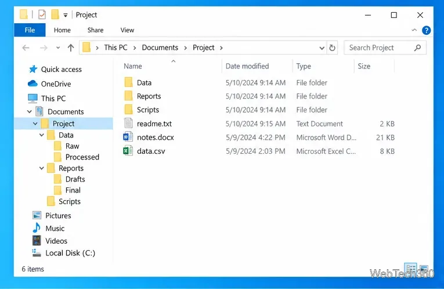Collapse the Data node in navigation tree
The image size is (444, 289).
[x=42, y=135]
